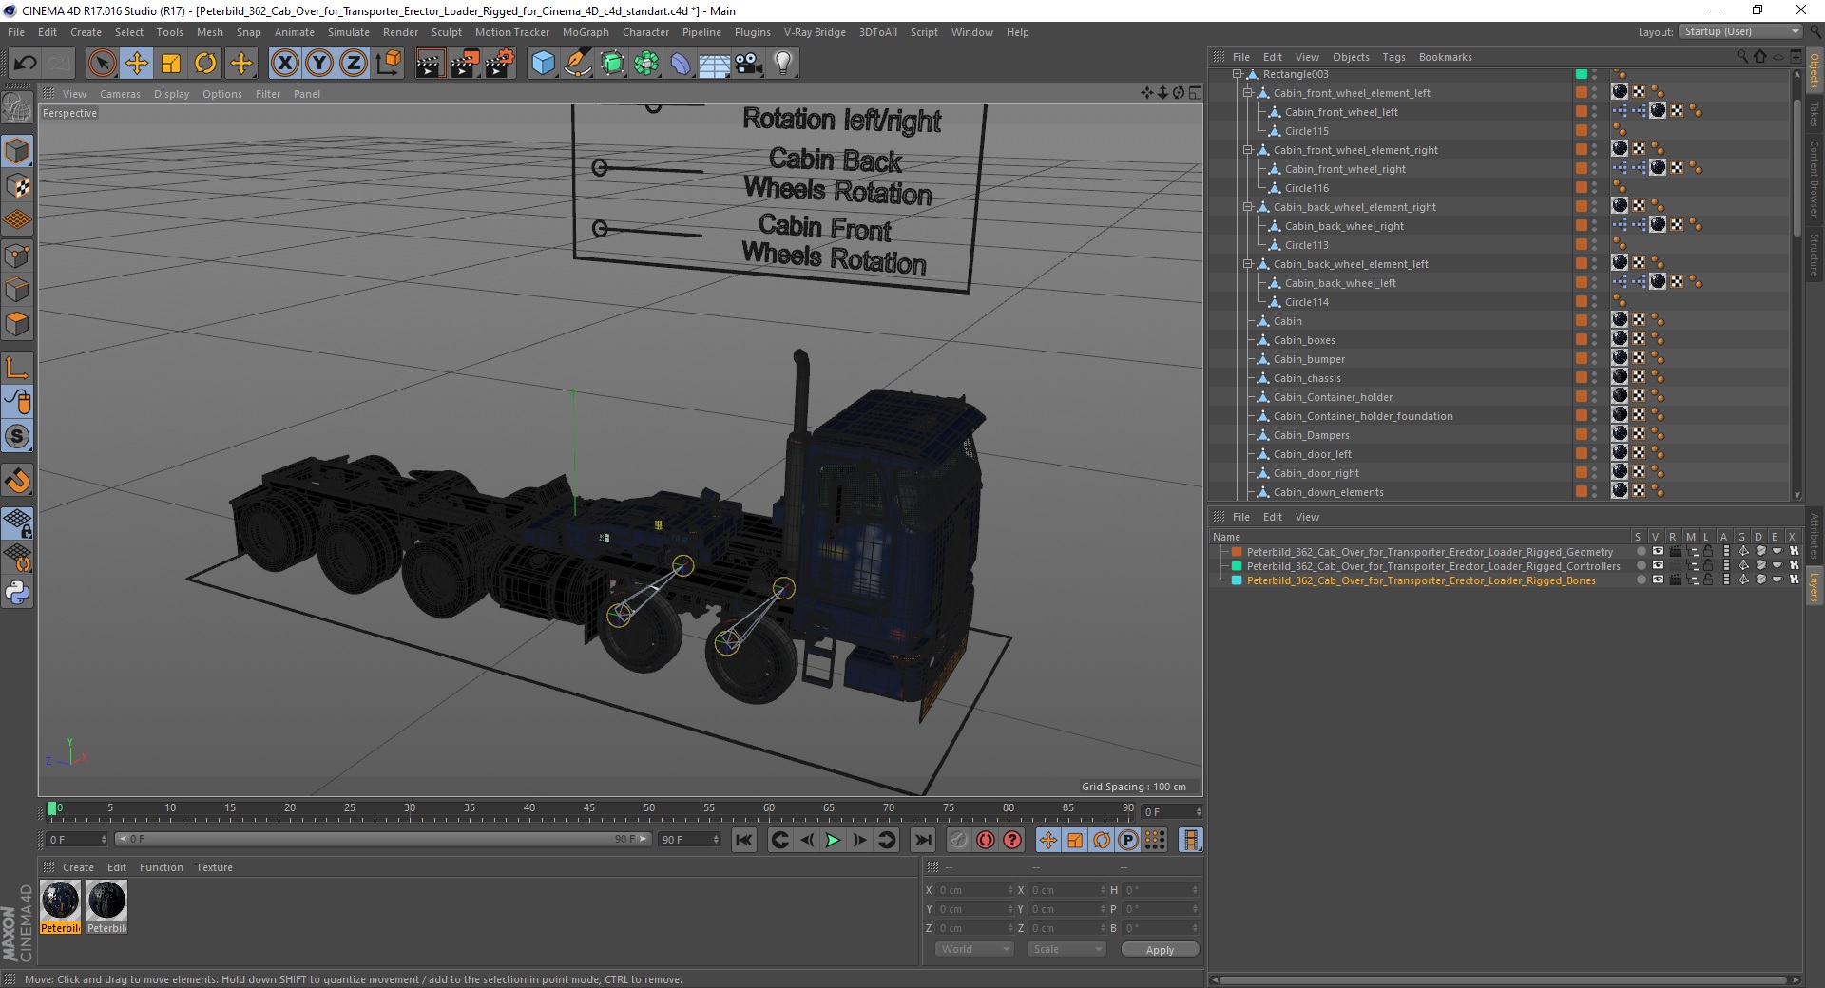Switch to the Layers side tab

[x=1815, y=587]
